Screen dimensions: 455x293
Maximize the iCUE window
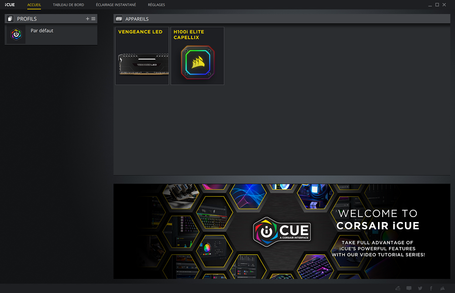[437, 5]
